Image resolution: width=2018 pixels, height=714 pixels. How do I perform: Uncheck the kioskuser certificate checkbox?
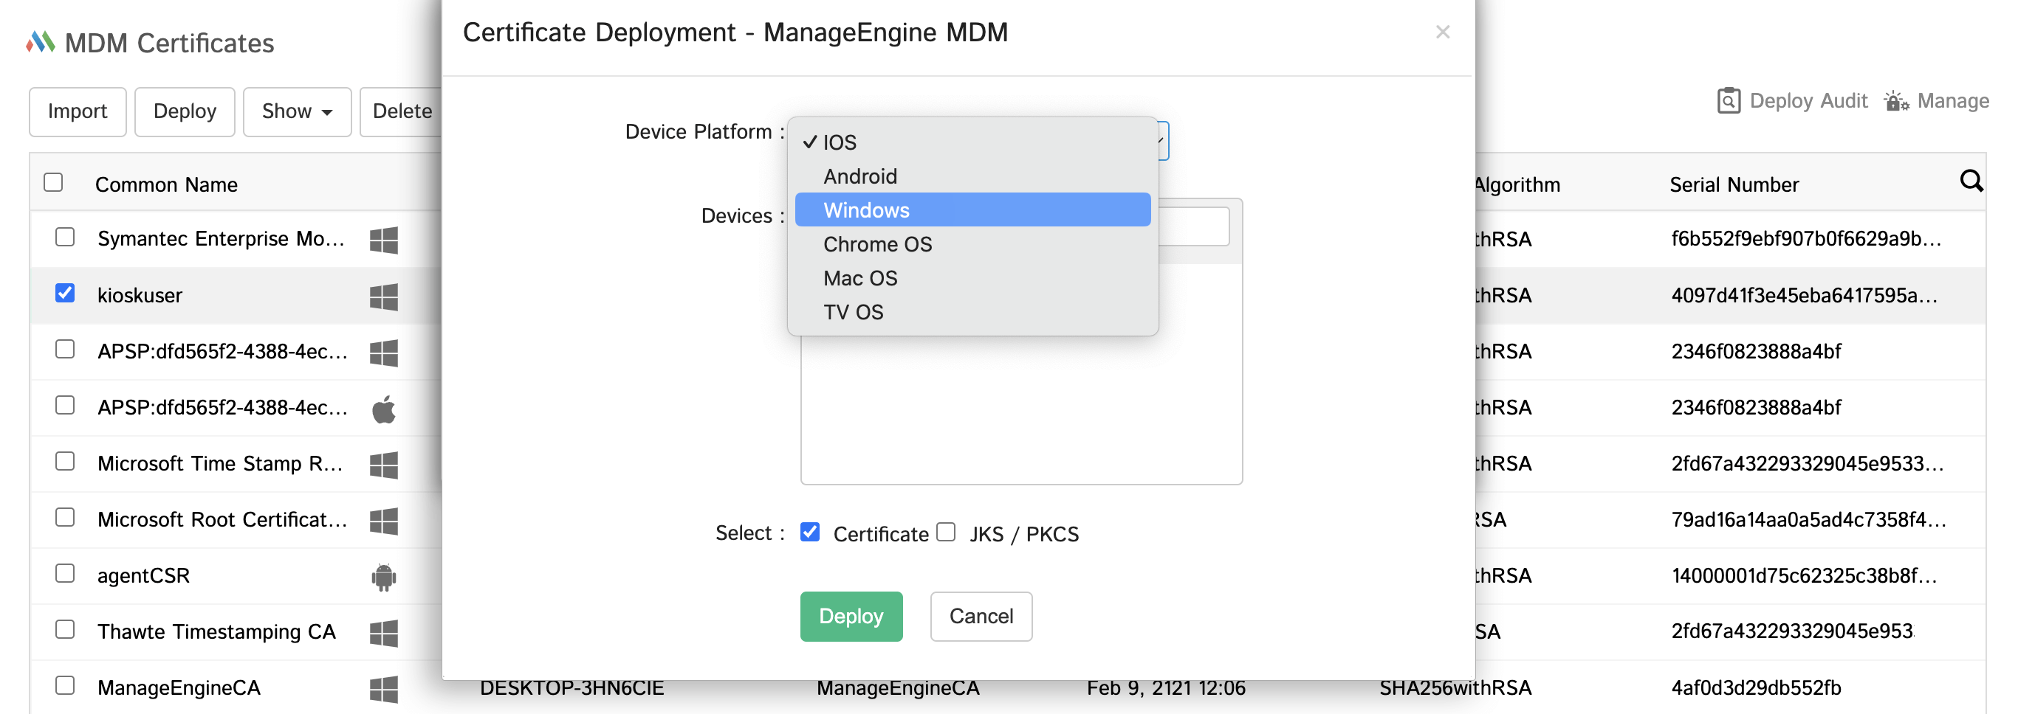pos(65,294)
